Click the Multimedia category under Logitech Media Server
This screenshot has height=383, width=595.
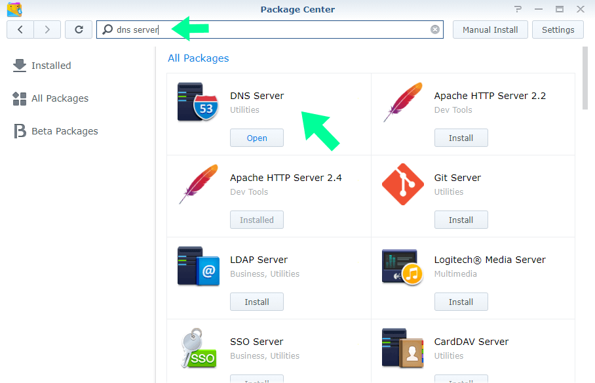455,274
